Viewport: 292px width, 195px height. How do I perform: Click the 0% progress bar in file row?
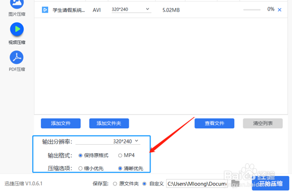pyautogui.click(x=252, y=10)
